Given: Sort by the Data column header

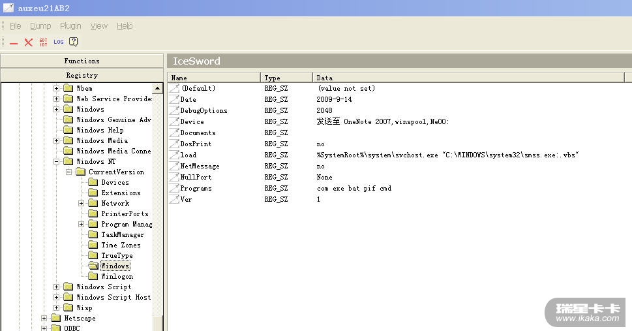Looking at the screenshot, I should click(x=470, y=78).
